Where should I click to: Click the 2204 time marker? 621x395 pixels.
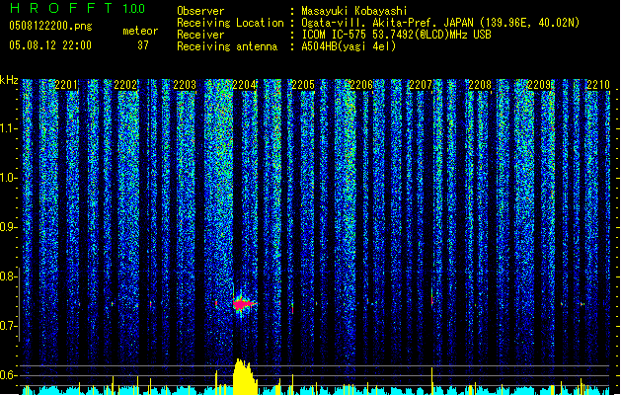[x=244, y=85]
